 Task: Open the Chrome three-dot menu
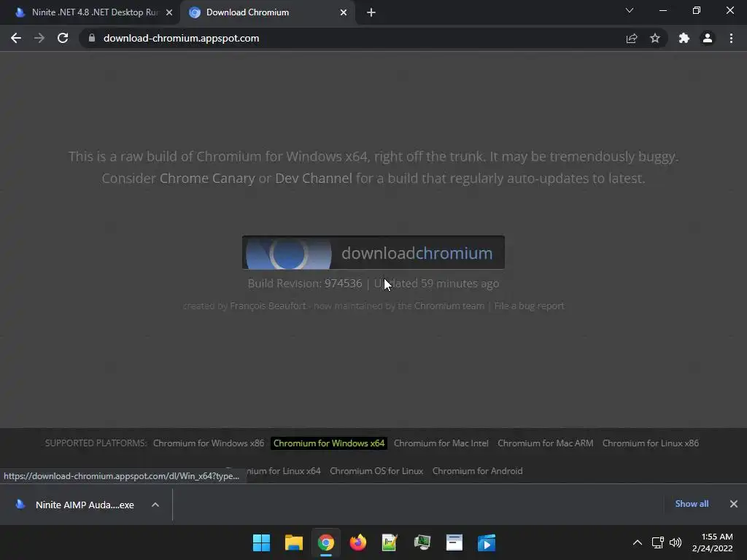coord(731,38)
